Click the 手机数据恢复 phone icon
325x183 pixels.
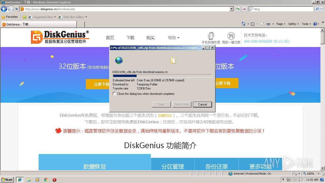point(211,36)
